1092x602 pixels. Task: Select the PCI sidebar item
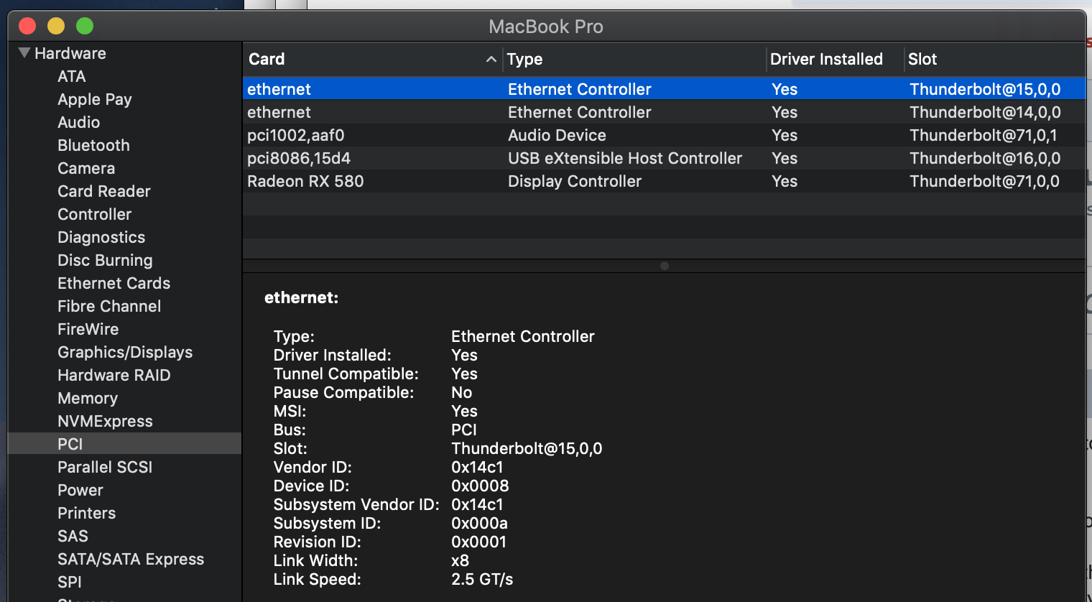pyautogui.click(x=124, y=443)
